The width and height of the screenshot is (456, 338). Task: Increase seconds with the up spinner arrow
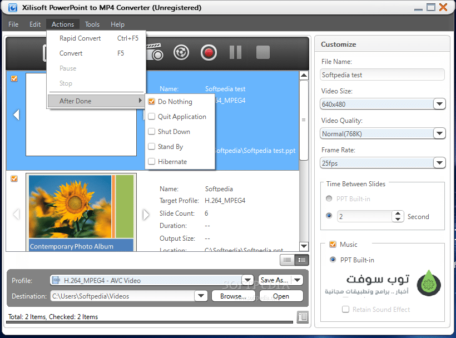point(398,213)
